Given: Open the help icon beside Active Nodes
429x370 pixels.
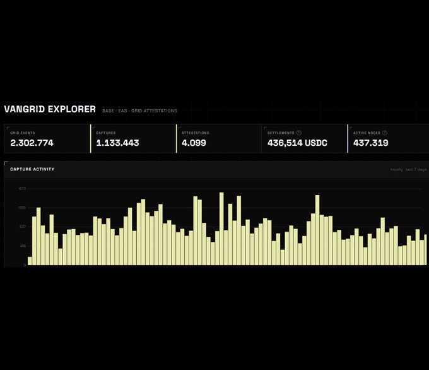Looking at the screenshot, I should tap(385, 133).
